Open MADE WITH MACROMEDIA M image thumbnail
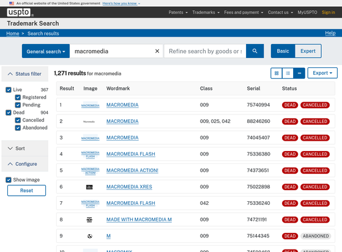 click(x=89, y=220)
